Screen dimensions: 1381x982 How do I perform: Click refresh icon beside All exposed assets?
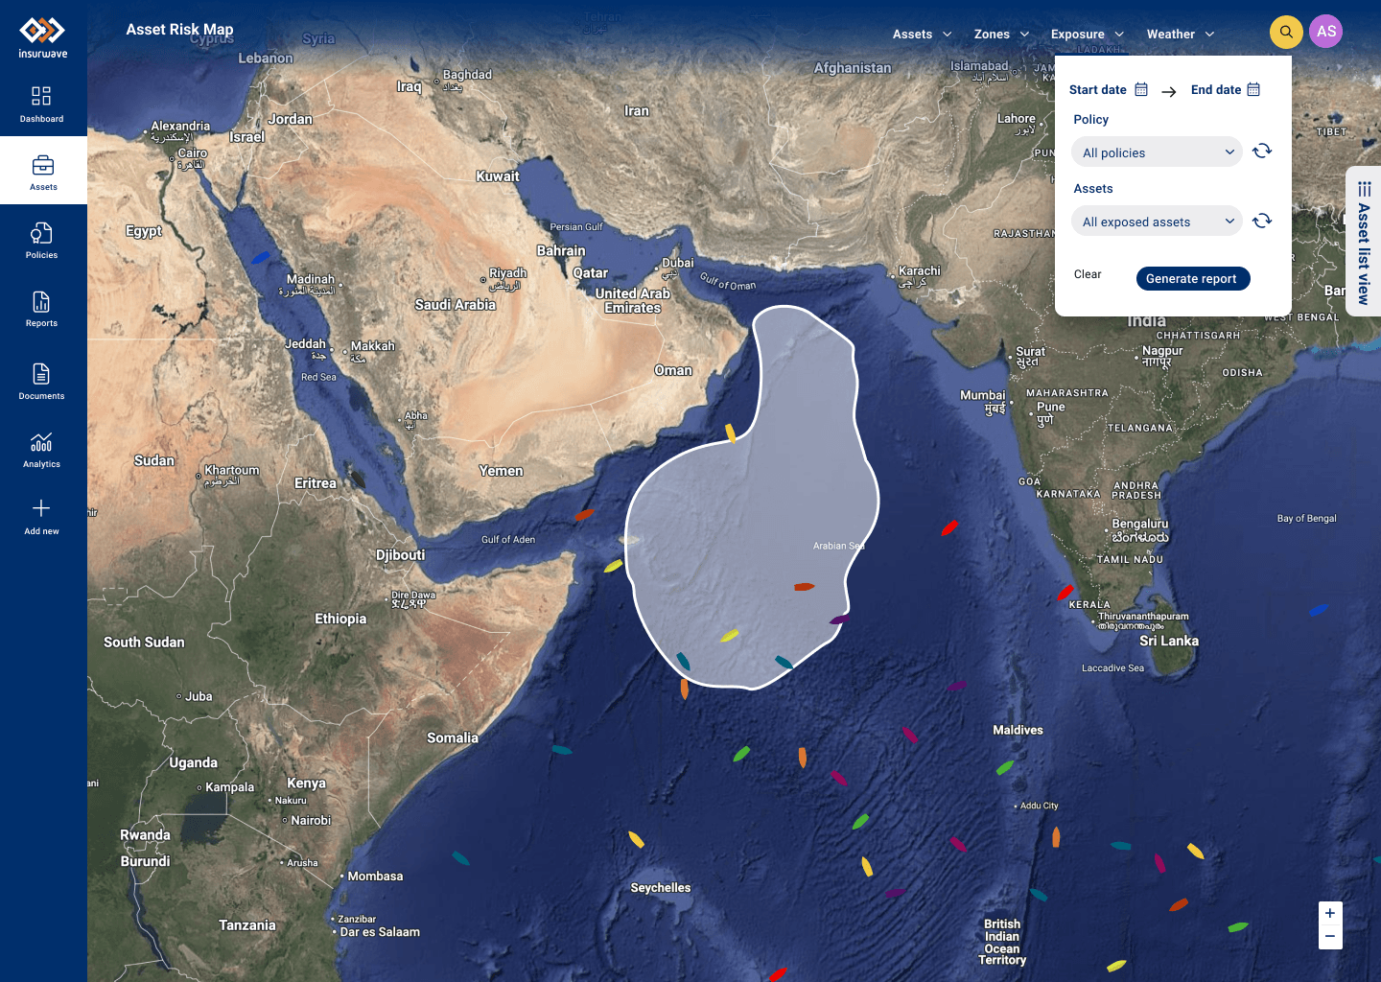(x=1262, y=221)
